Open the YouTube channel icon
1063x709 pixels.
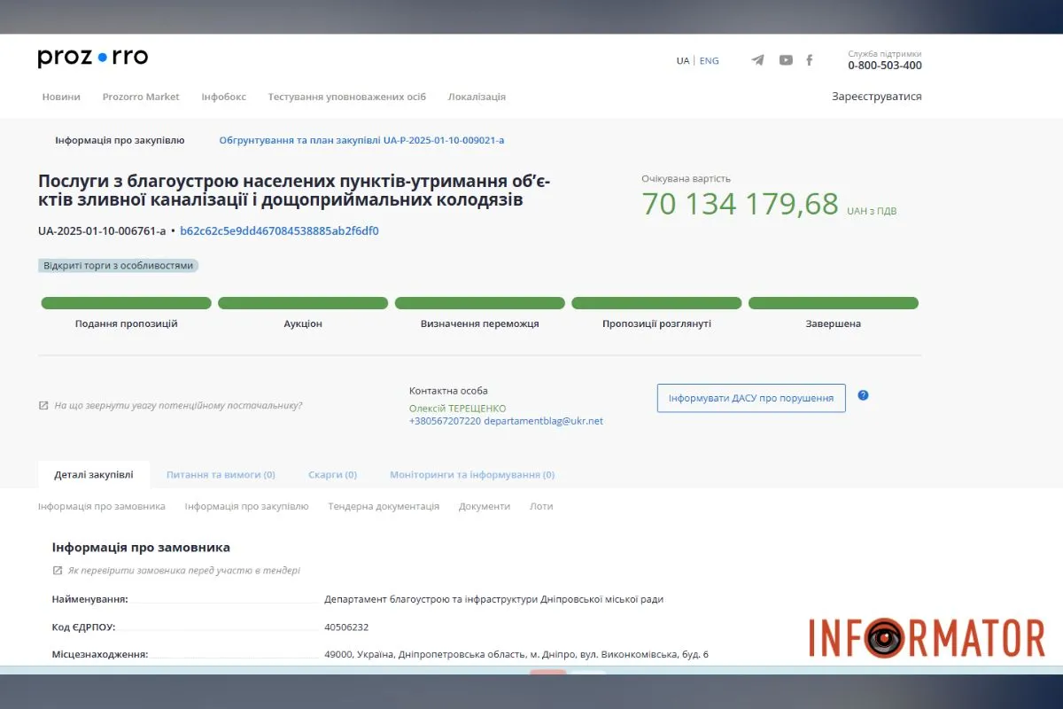[x=786, y=60]
